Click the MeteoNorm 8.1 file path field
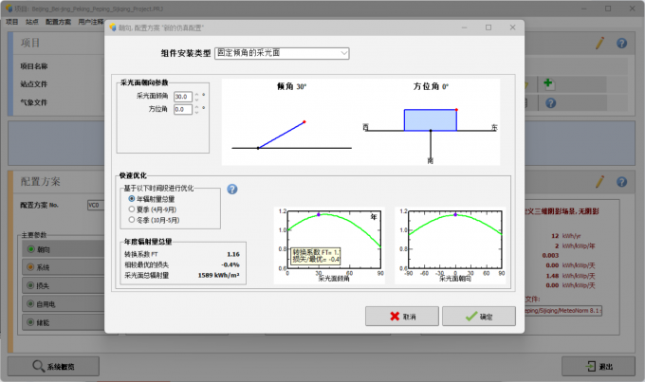 click(562, 311)
